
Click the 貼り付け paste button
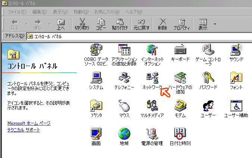tap(120, 24)
